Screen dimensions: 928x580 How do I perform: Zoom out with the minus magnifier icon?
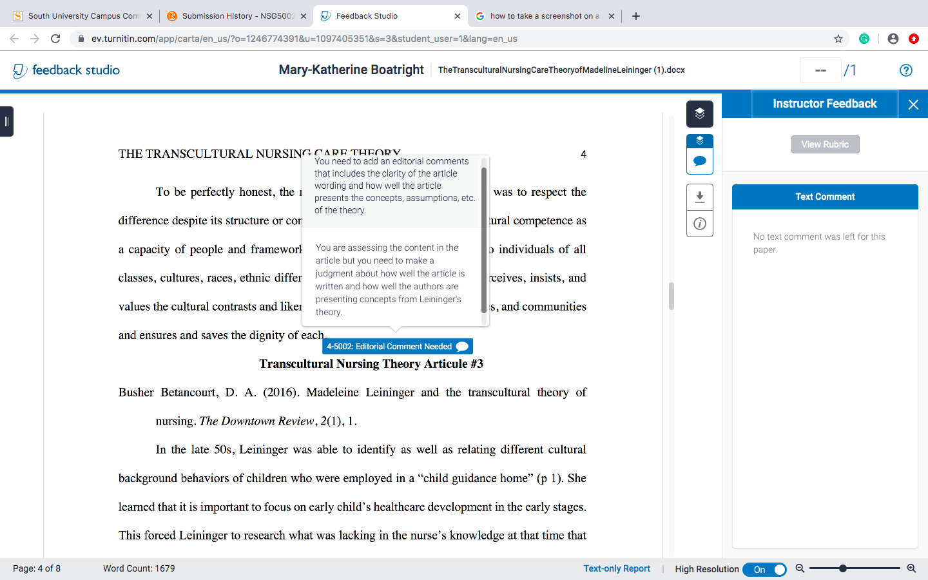pyautogui.click(x=800, y=568)
